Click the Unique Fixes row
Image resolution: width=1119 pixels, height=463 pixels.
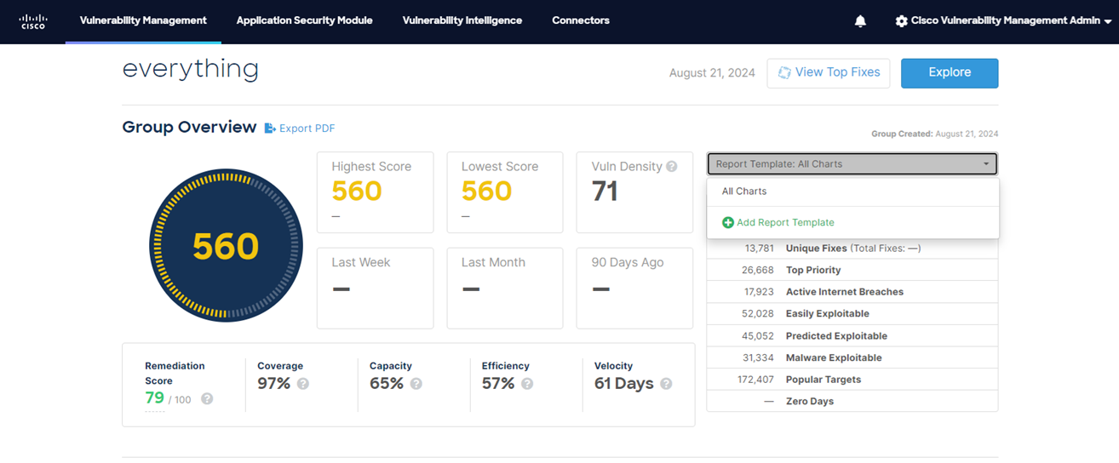[x=852, y=249]
